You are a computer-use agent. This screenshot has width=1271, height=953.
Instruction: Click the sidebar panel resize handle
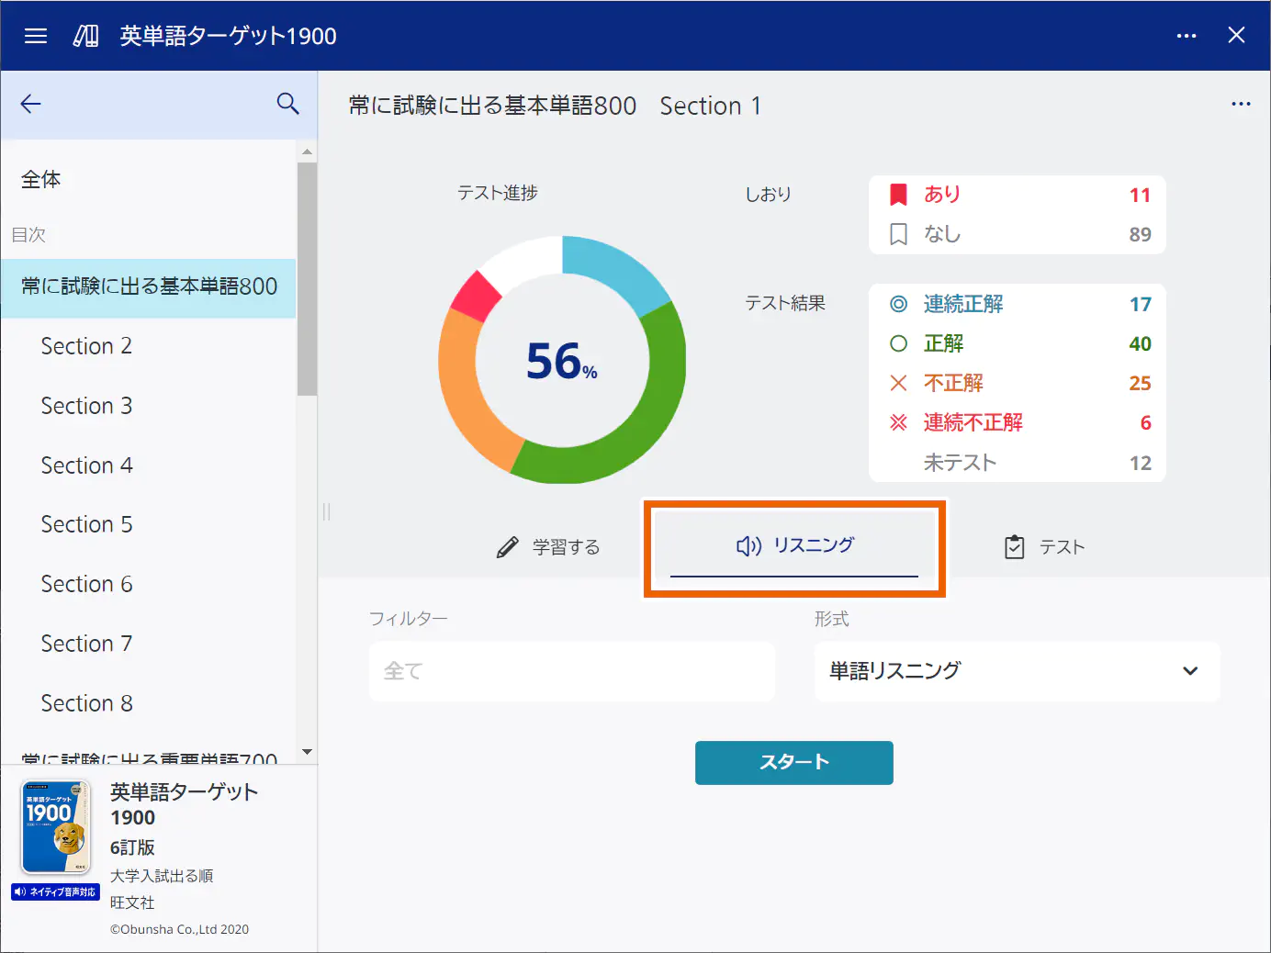(x=326, y=512)
